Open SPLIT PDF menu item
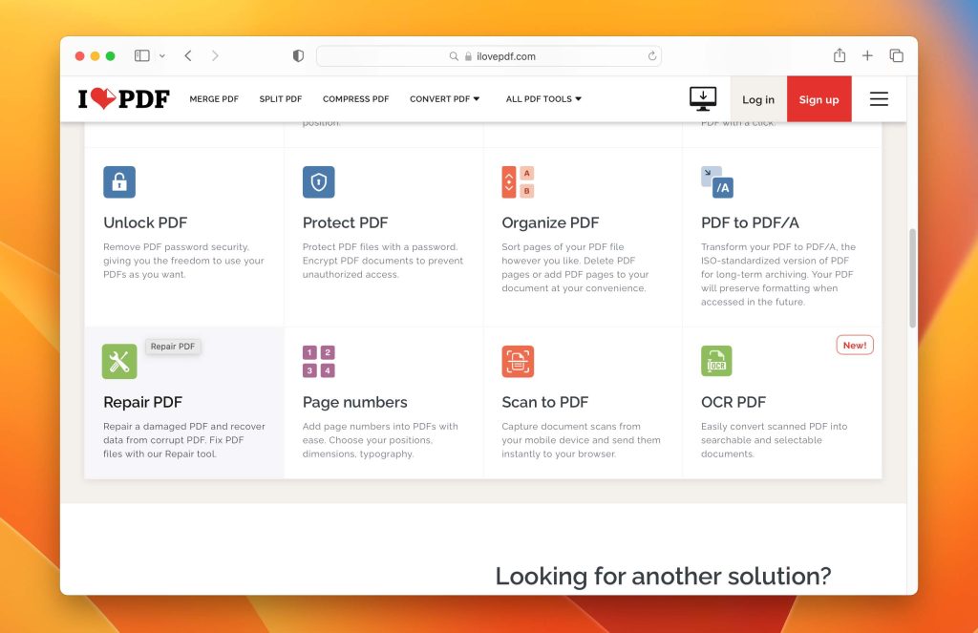The height and width of the screenshot is (633, 978). pyautogui.click(x=281, y=98)
